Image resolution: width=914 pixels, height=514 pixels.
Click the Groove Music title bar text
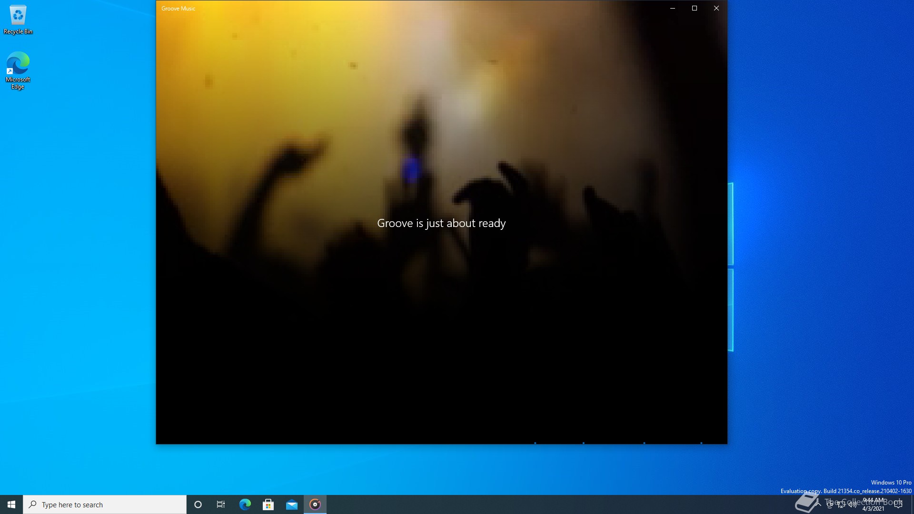pyautogui.click(x=179, y=9)
